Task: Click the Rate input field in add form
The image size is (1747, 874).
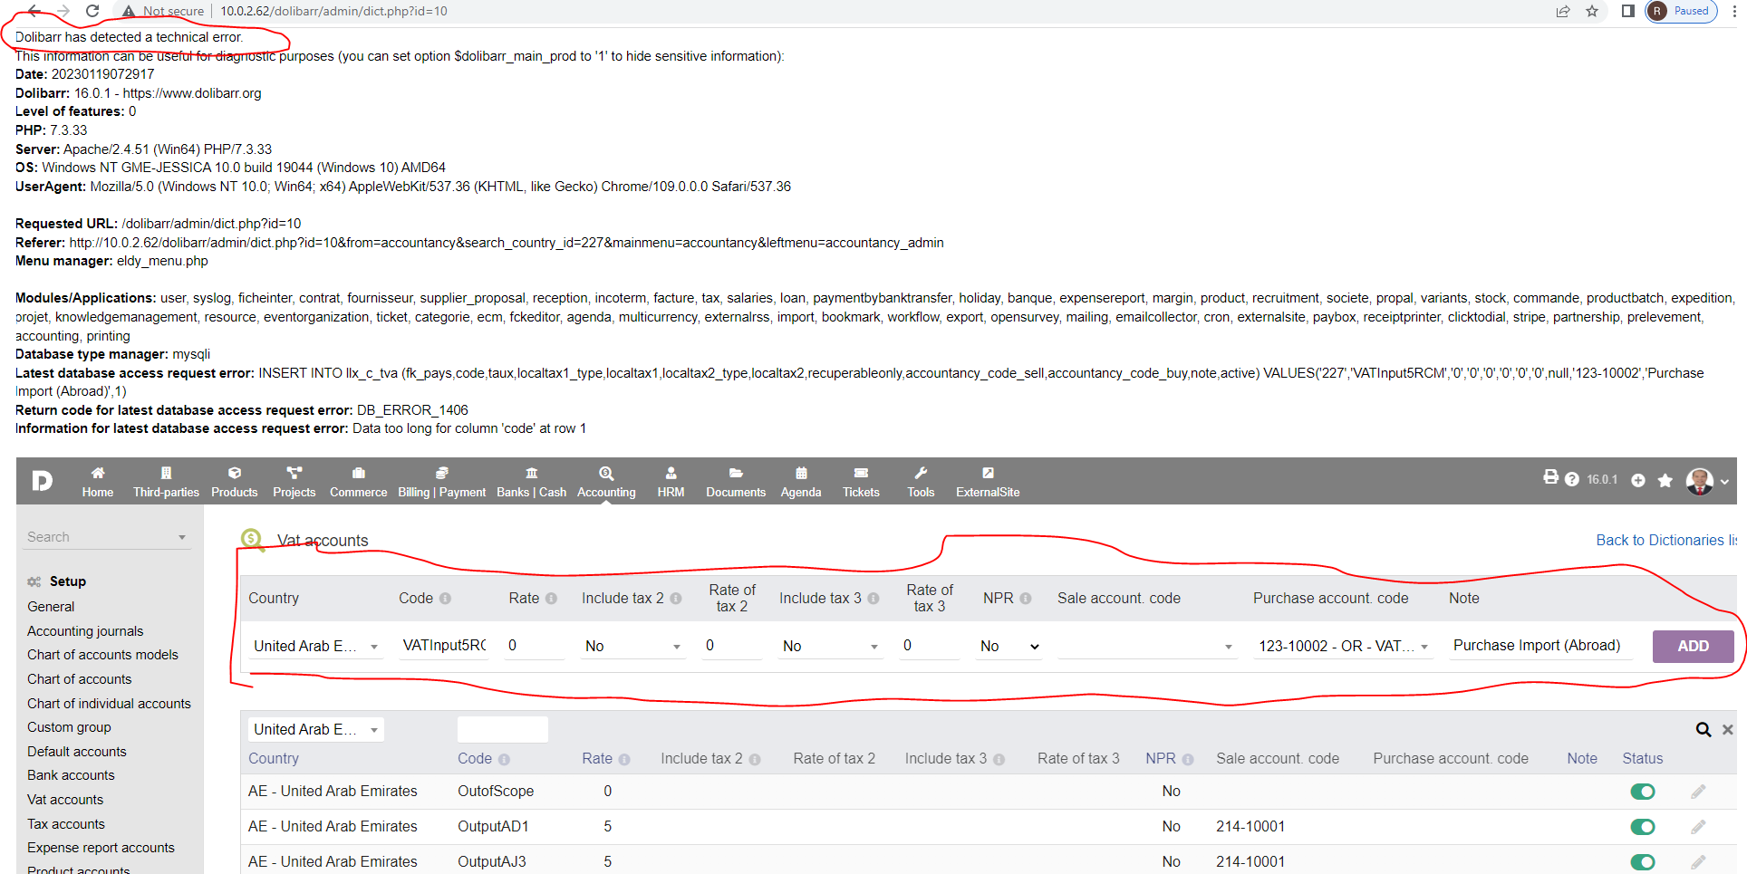Action: pyautogui.click(x=535, y=646)
